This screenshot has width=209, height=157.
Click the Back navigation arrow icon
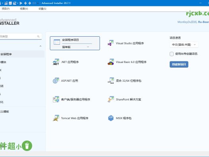click(x=25, y=3)
